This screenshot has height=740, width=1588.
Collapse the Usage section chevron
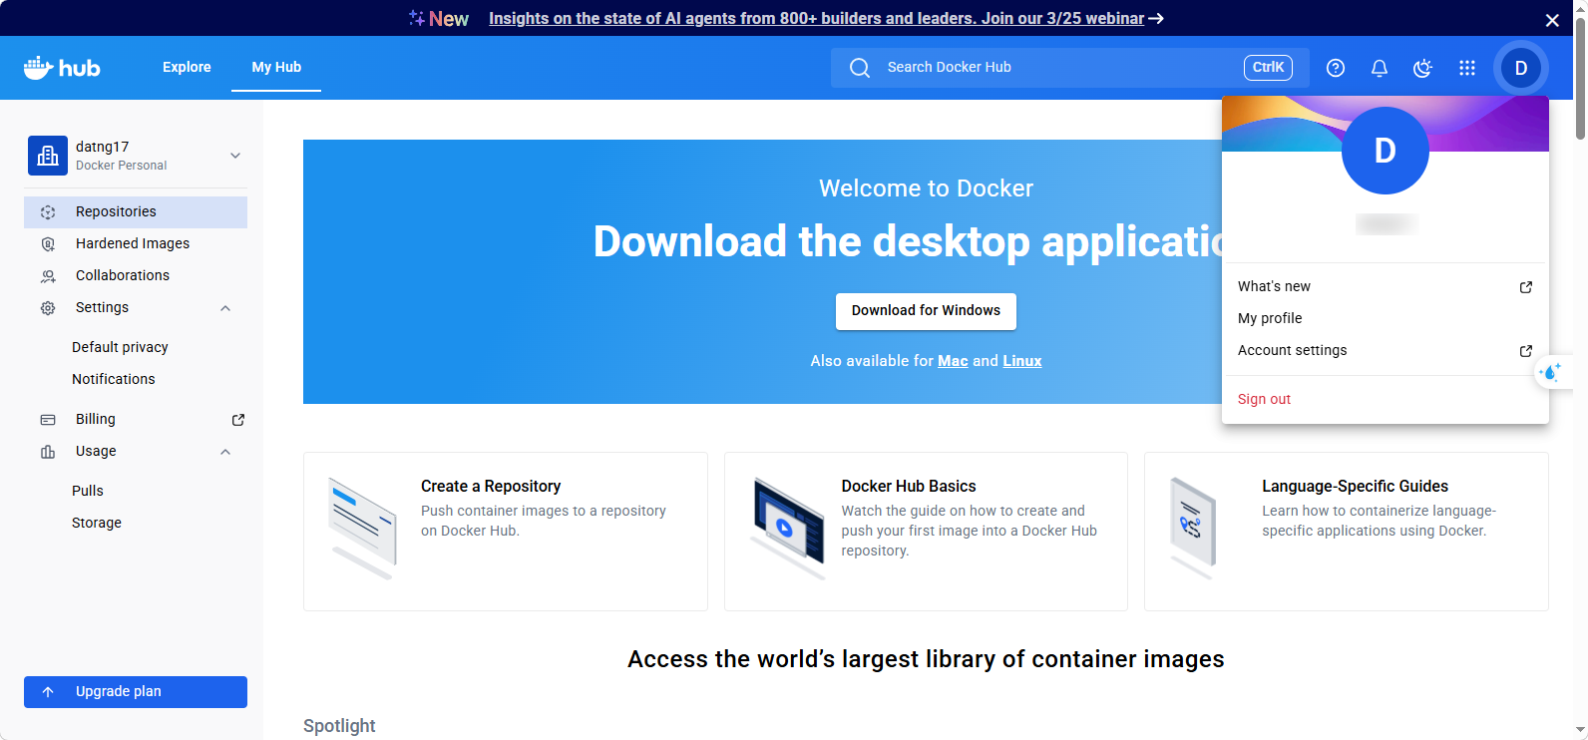(225, 452)
